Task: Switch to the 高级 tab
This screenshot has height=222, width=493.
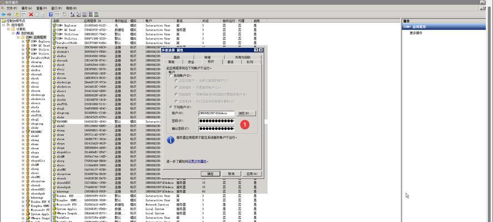Action: pyautogui.click(x=177, y=57)
